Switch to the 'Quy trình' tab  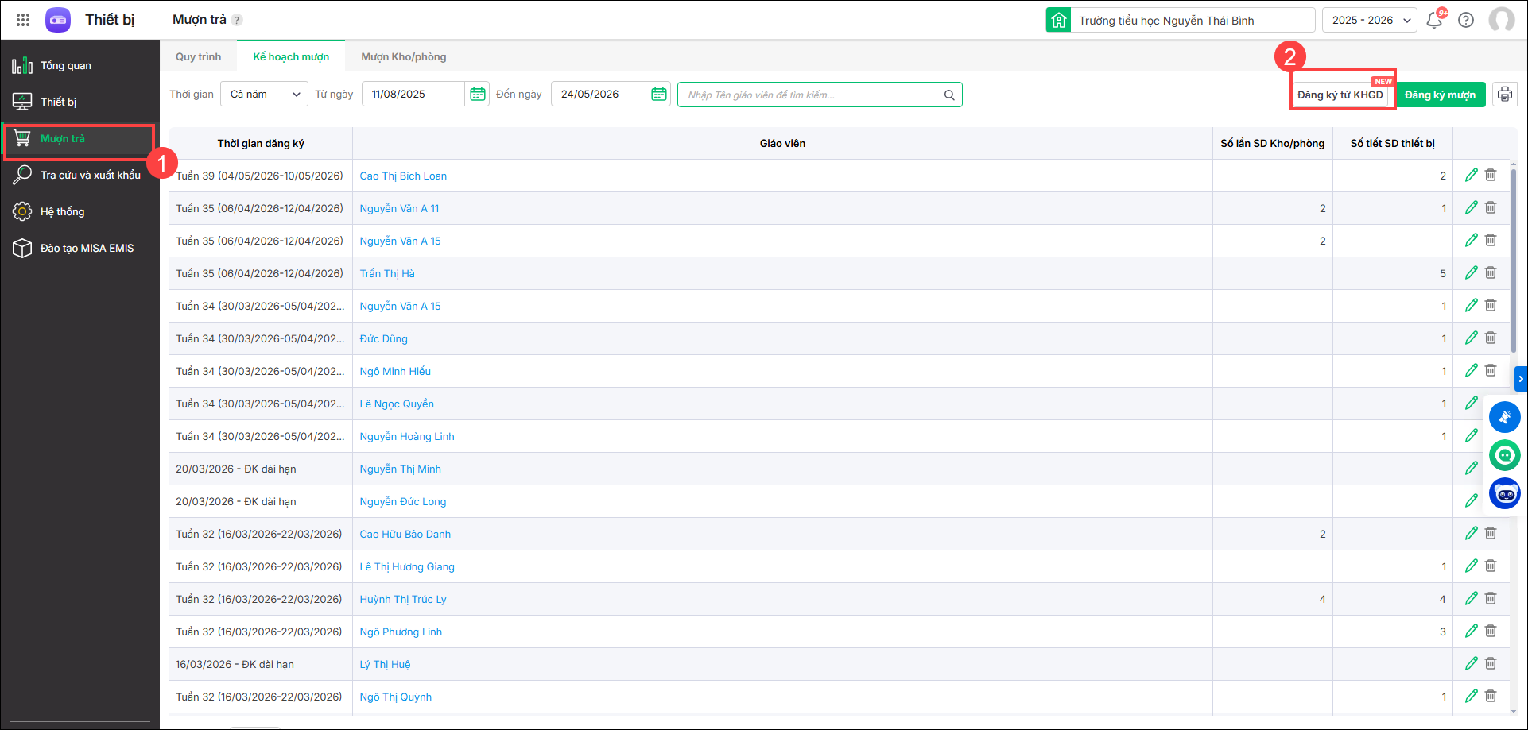198,57
